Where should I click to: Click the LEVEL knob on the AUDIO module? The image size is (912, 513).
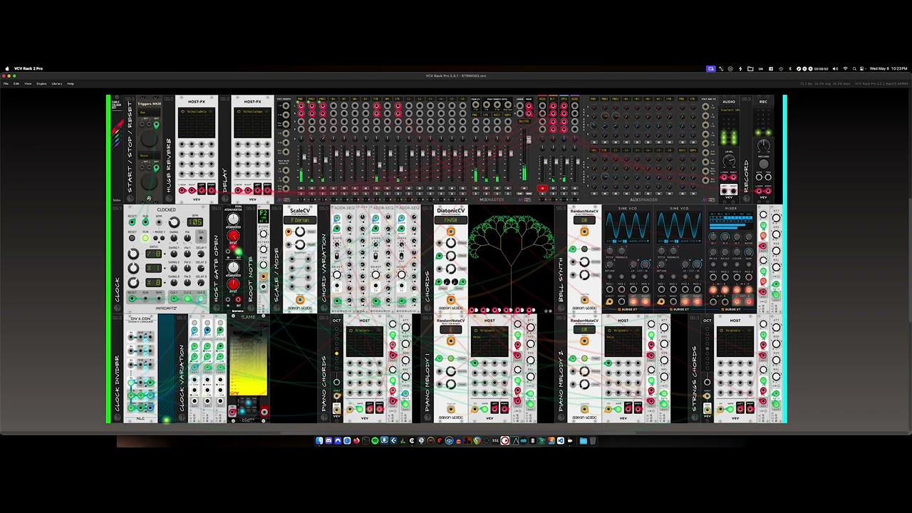point(729,160)
